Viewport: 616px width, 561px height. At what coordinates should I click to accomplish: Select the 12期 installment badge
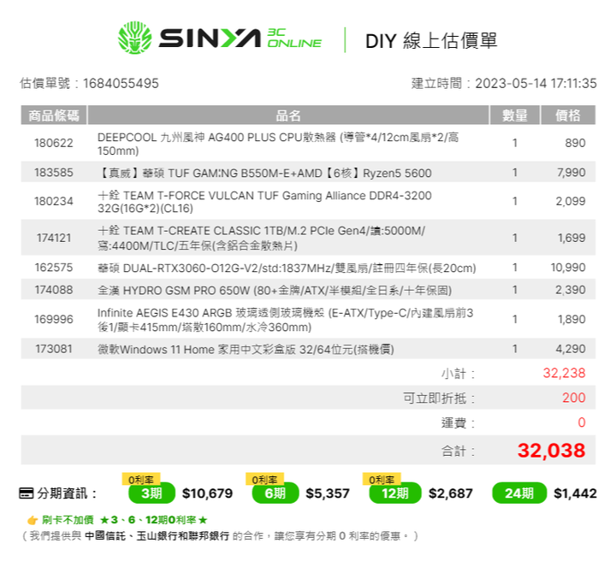point(394,493)
